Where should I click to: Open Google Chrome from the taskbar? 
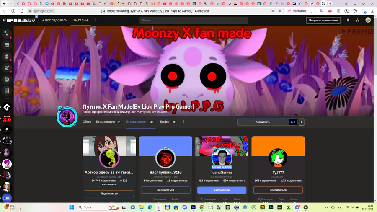pyautogui.click(x=202, y=207)
